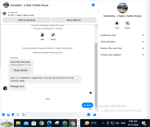Click the Mark as pending button
This screenshot has height=127, width=150.
26,20
